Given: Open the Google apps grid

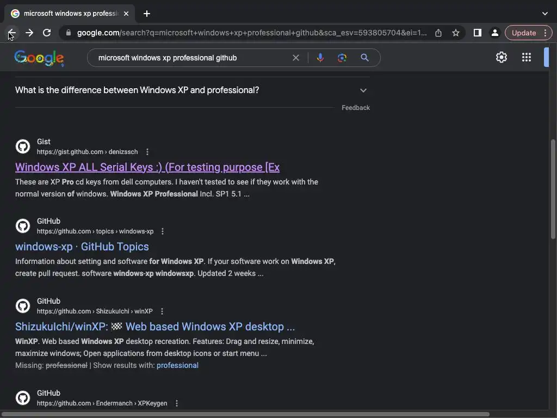Looking at the screenshot, I should pos(526,57).
